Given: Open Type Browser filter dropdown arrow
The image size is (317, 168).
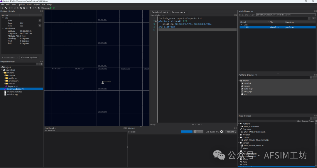Looking at the screenshot, I should coord(311,118).
